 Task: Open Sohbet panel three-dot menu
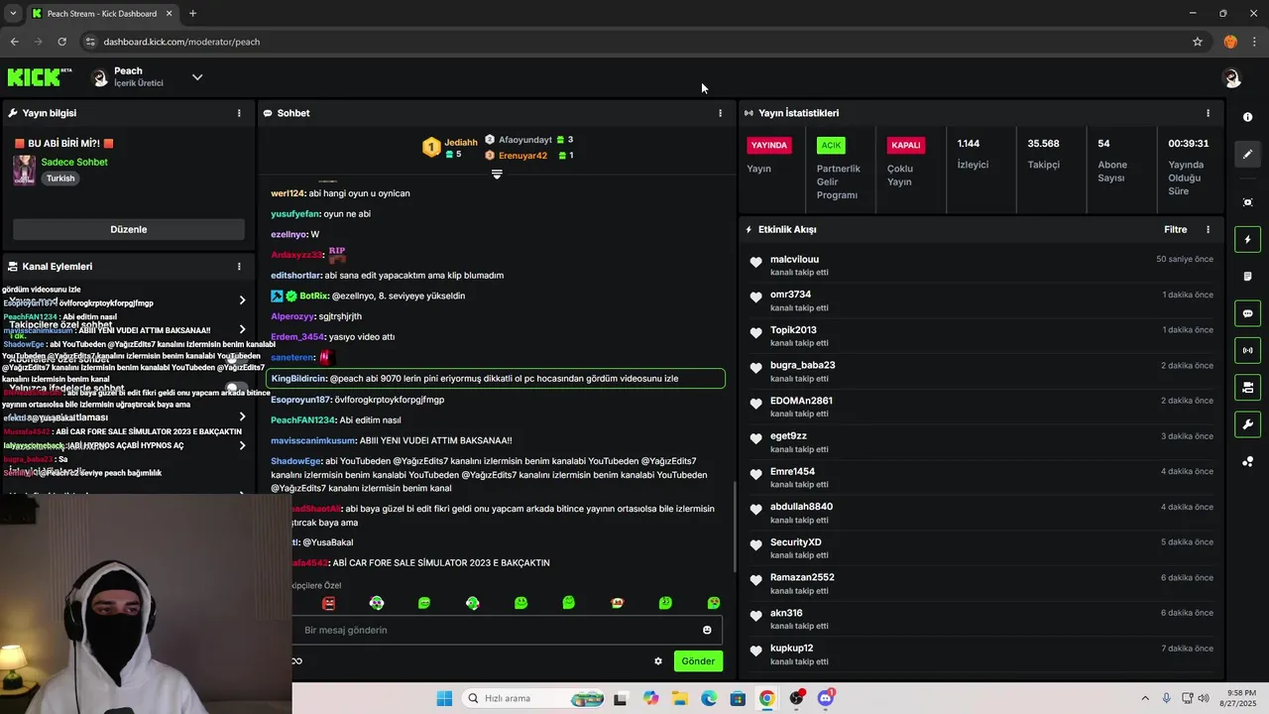[720, 113]
